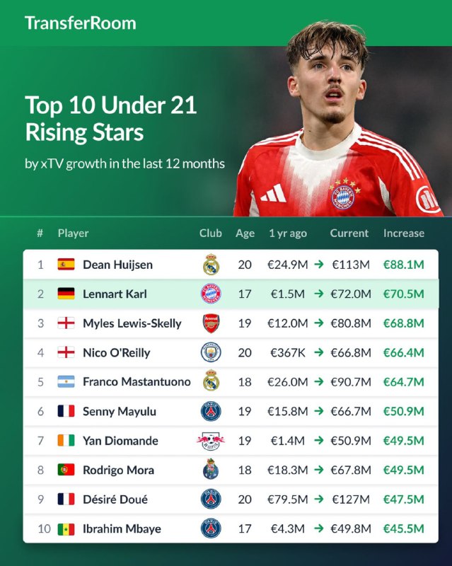Click the Increase column header
This screenshot has height=566, width=452.
(403, 233)
